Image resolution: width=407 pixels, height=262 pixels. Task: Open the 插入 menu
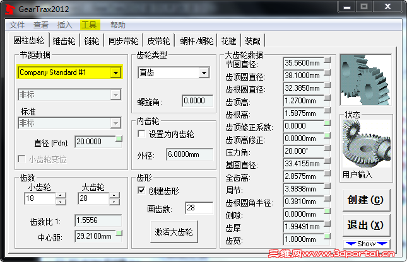pyautogui.click(x=64, y=25)
